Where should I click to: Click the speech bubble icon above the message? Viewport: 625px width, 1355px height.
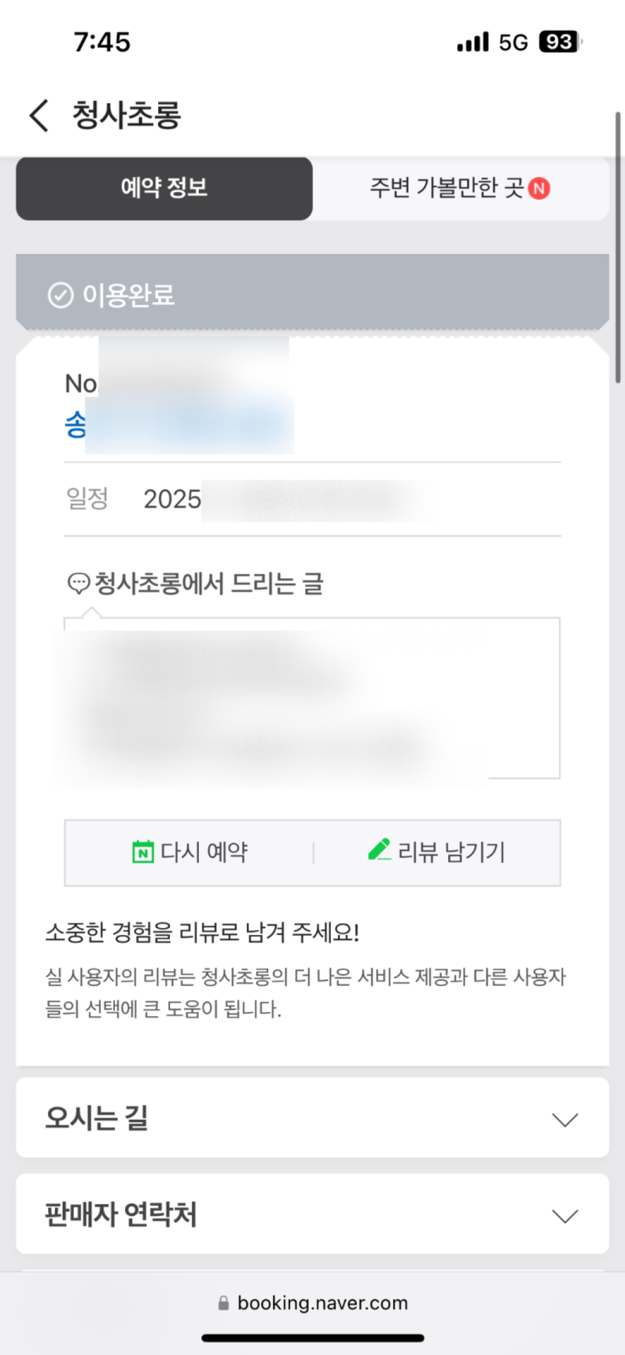coord(79,583)
